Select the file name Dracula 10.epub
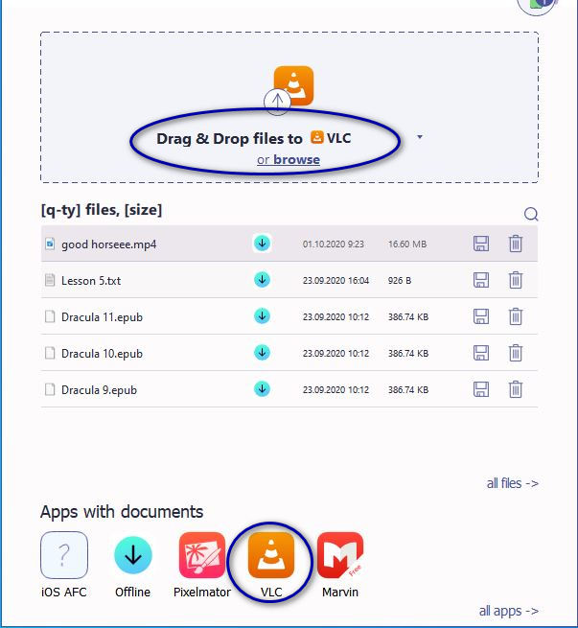 tap(102, 354)
